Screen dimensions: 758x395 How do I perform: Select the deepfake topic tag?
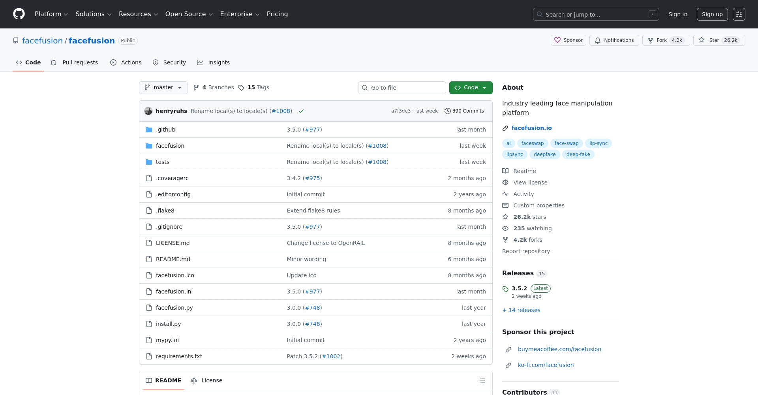coord(544,154)
